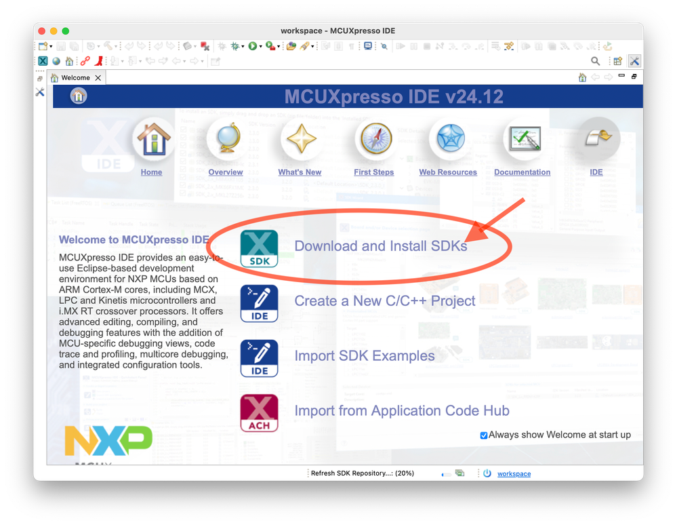The image size is (677, 525).
Task: Open the workspace link in the status bar
Action: tap(514, 473)
